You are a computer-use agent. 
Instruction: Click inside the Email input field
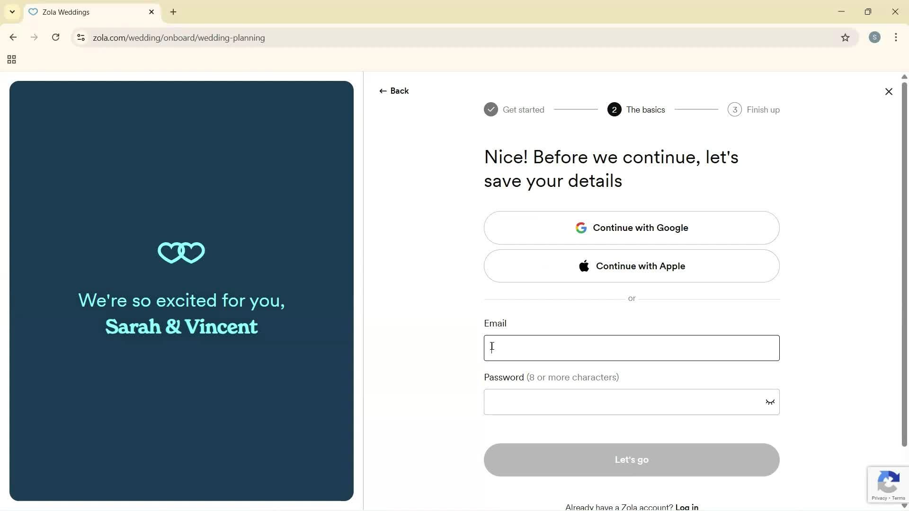tap(631, 348)
